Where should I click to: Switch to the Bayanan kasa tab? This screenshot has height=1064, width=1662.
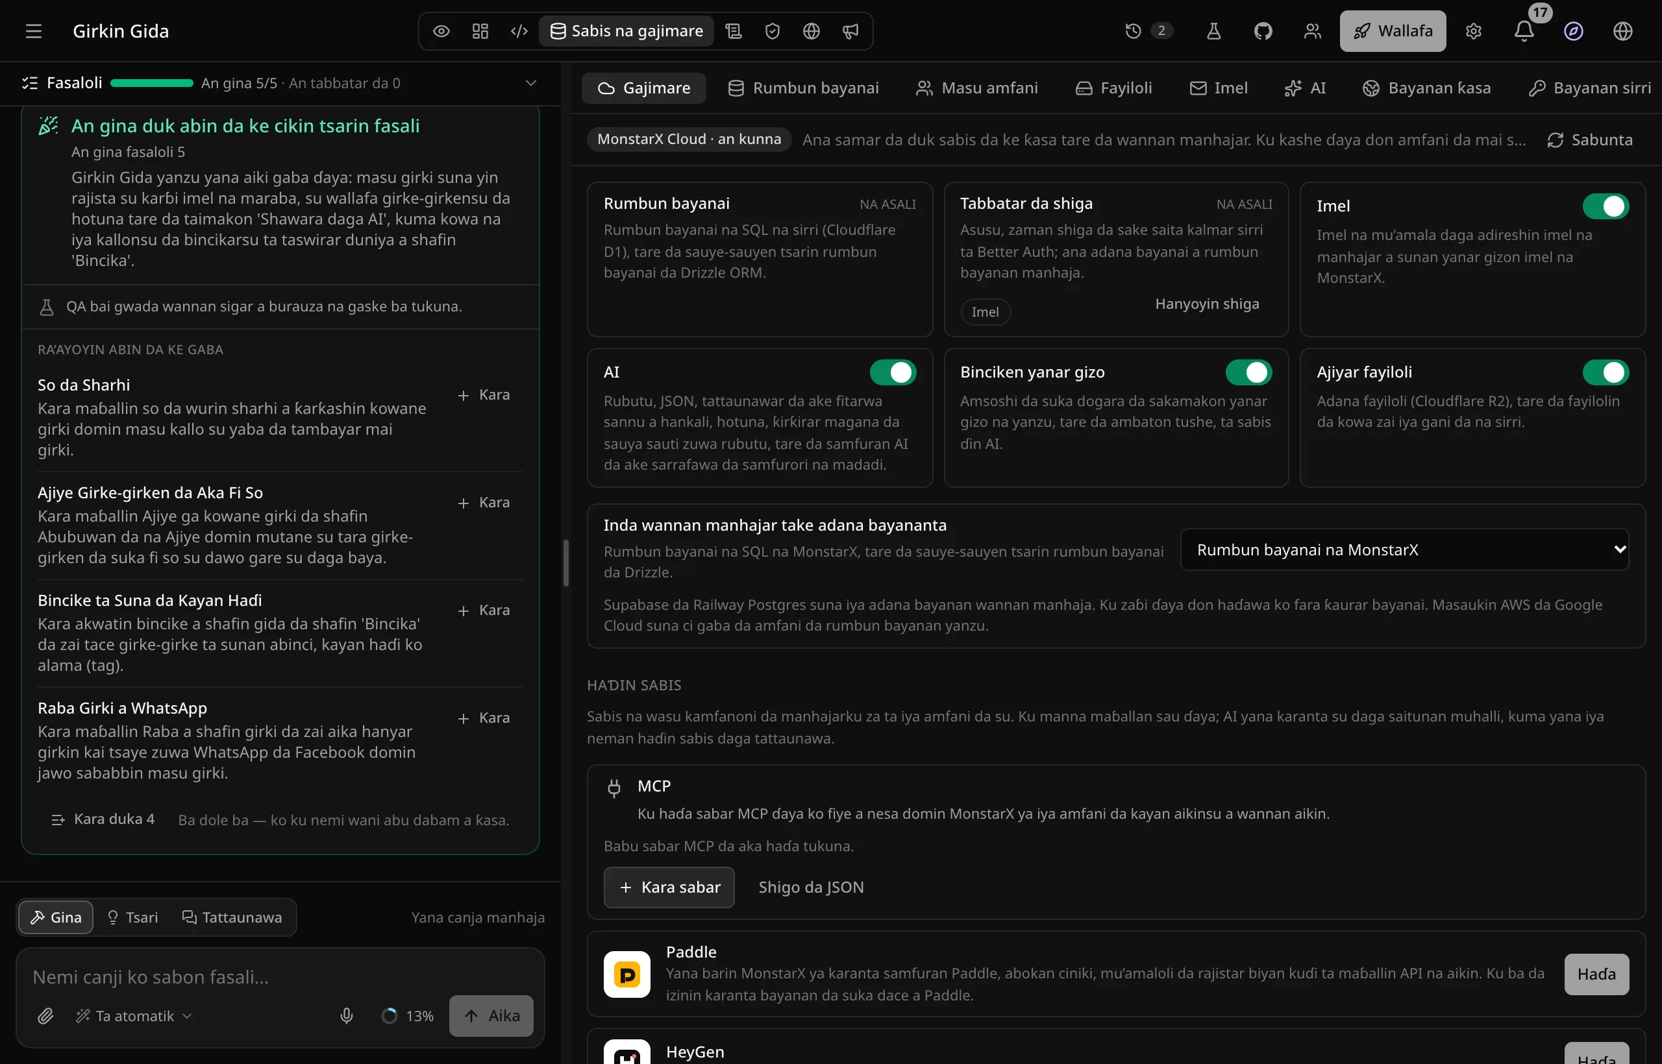coord(1426,88)
